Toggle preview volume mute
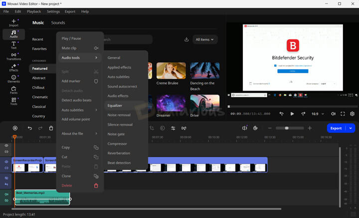This screenshot has height=218, width=359. 333,114
